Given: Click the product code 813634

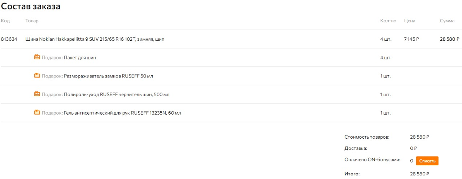Looking at the screenshot, I should 9,39.
